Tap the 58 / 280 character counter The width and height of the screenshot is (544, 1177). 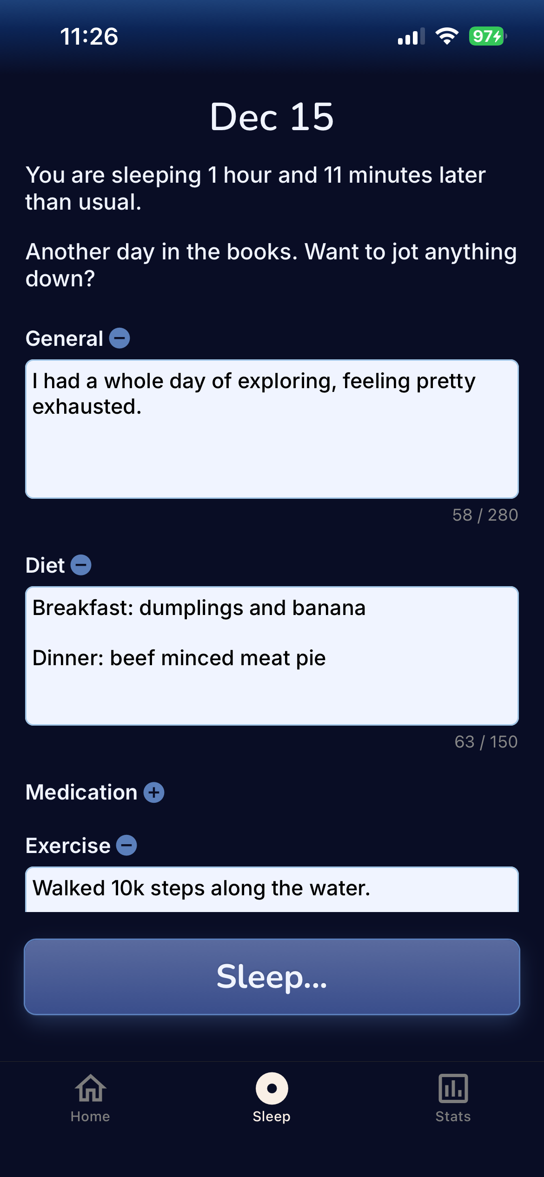point(485,515)
